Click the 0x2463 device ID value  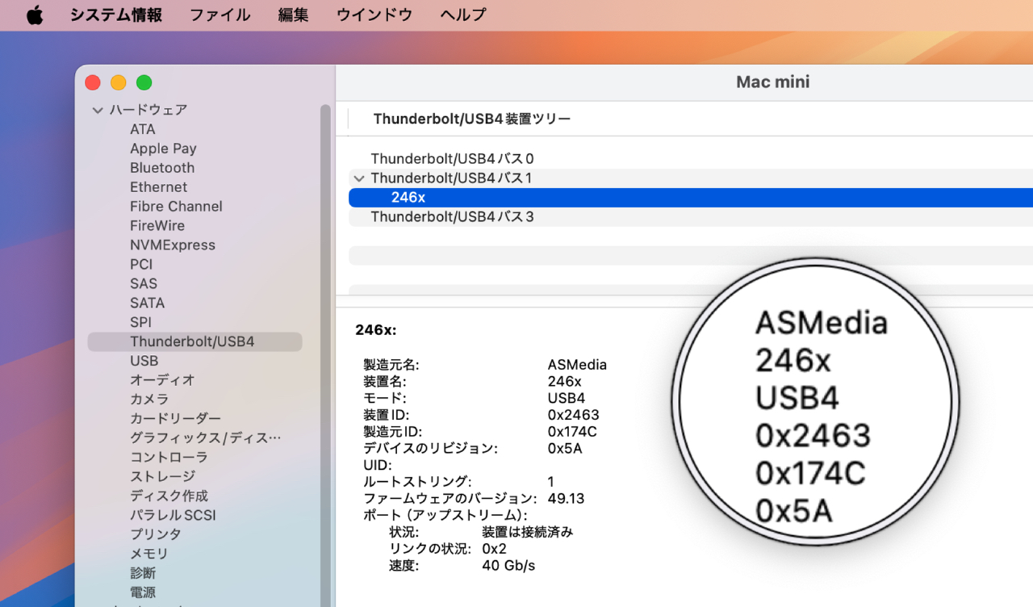(x=573, y=415)
